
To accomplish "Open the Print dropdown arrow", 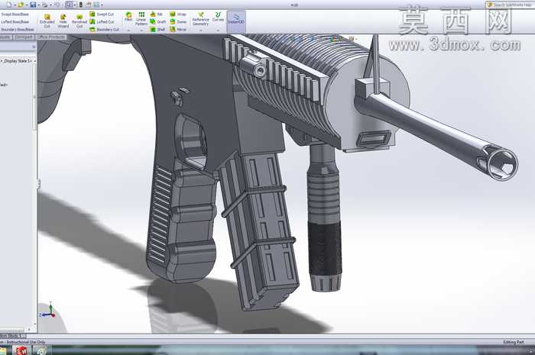I will (x=50, y=5).
